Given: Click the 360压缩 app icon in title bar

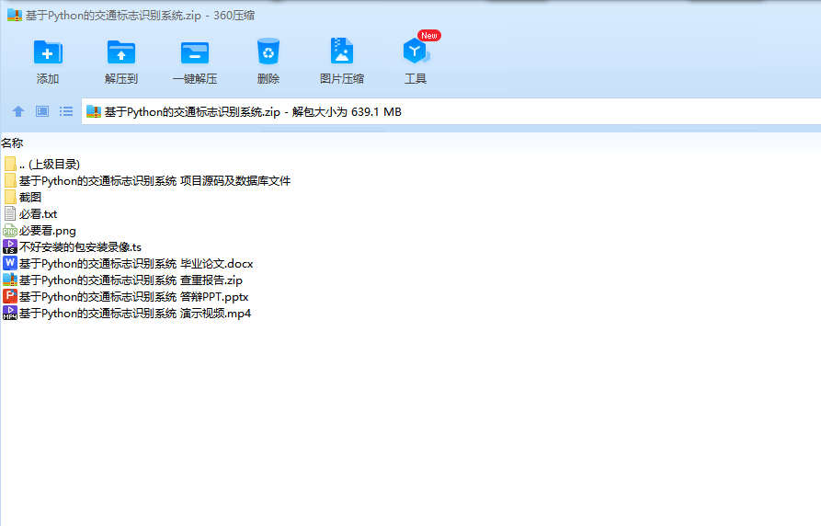Looking at the screenshot, I should coord(15,16).
